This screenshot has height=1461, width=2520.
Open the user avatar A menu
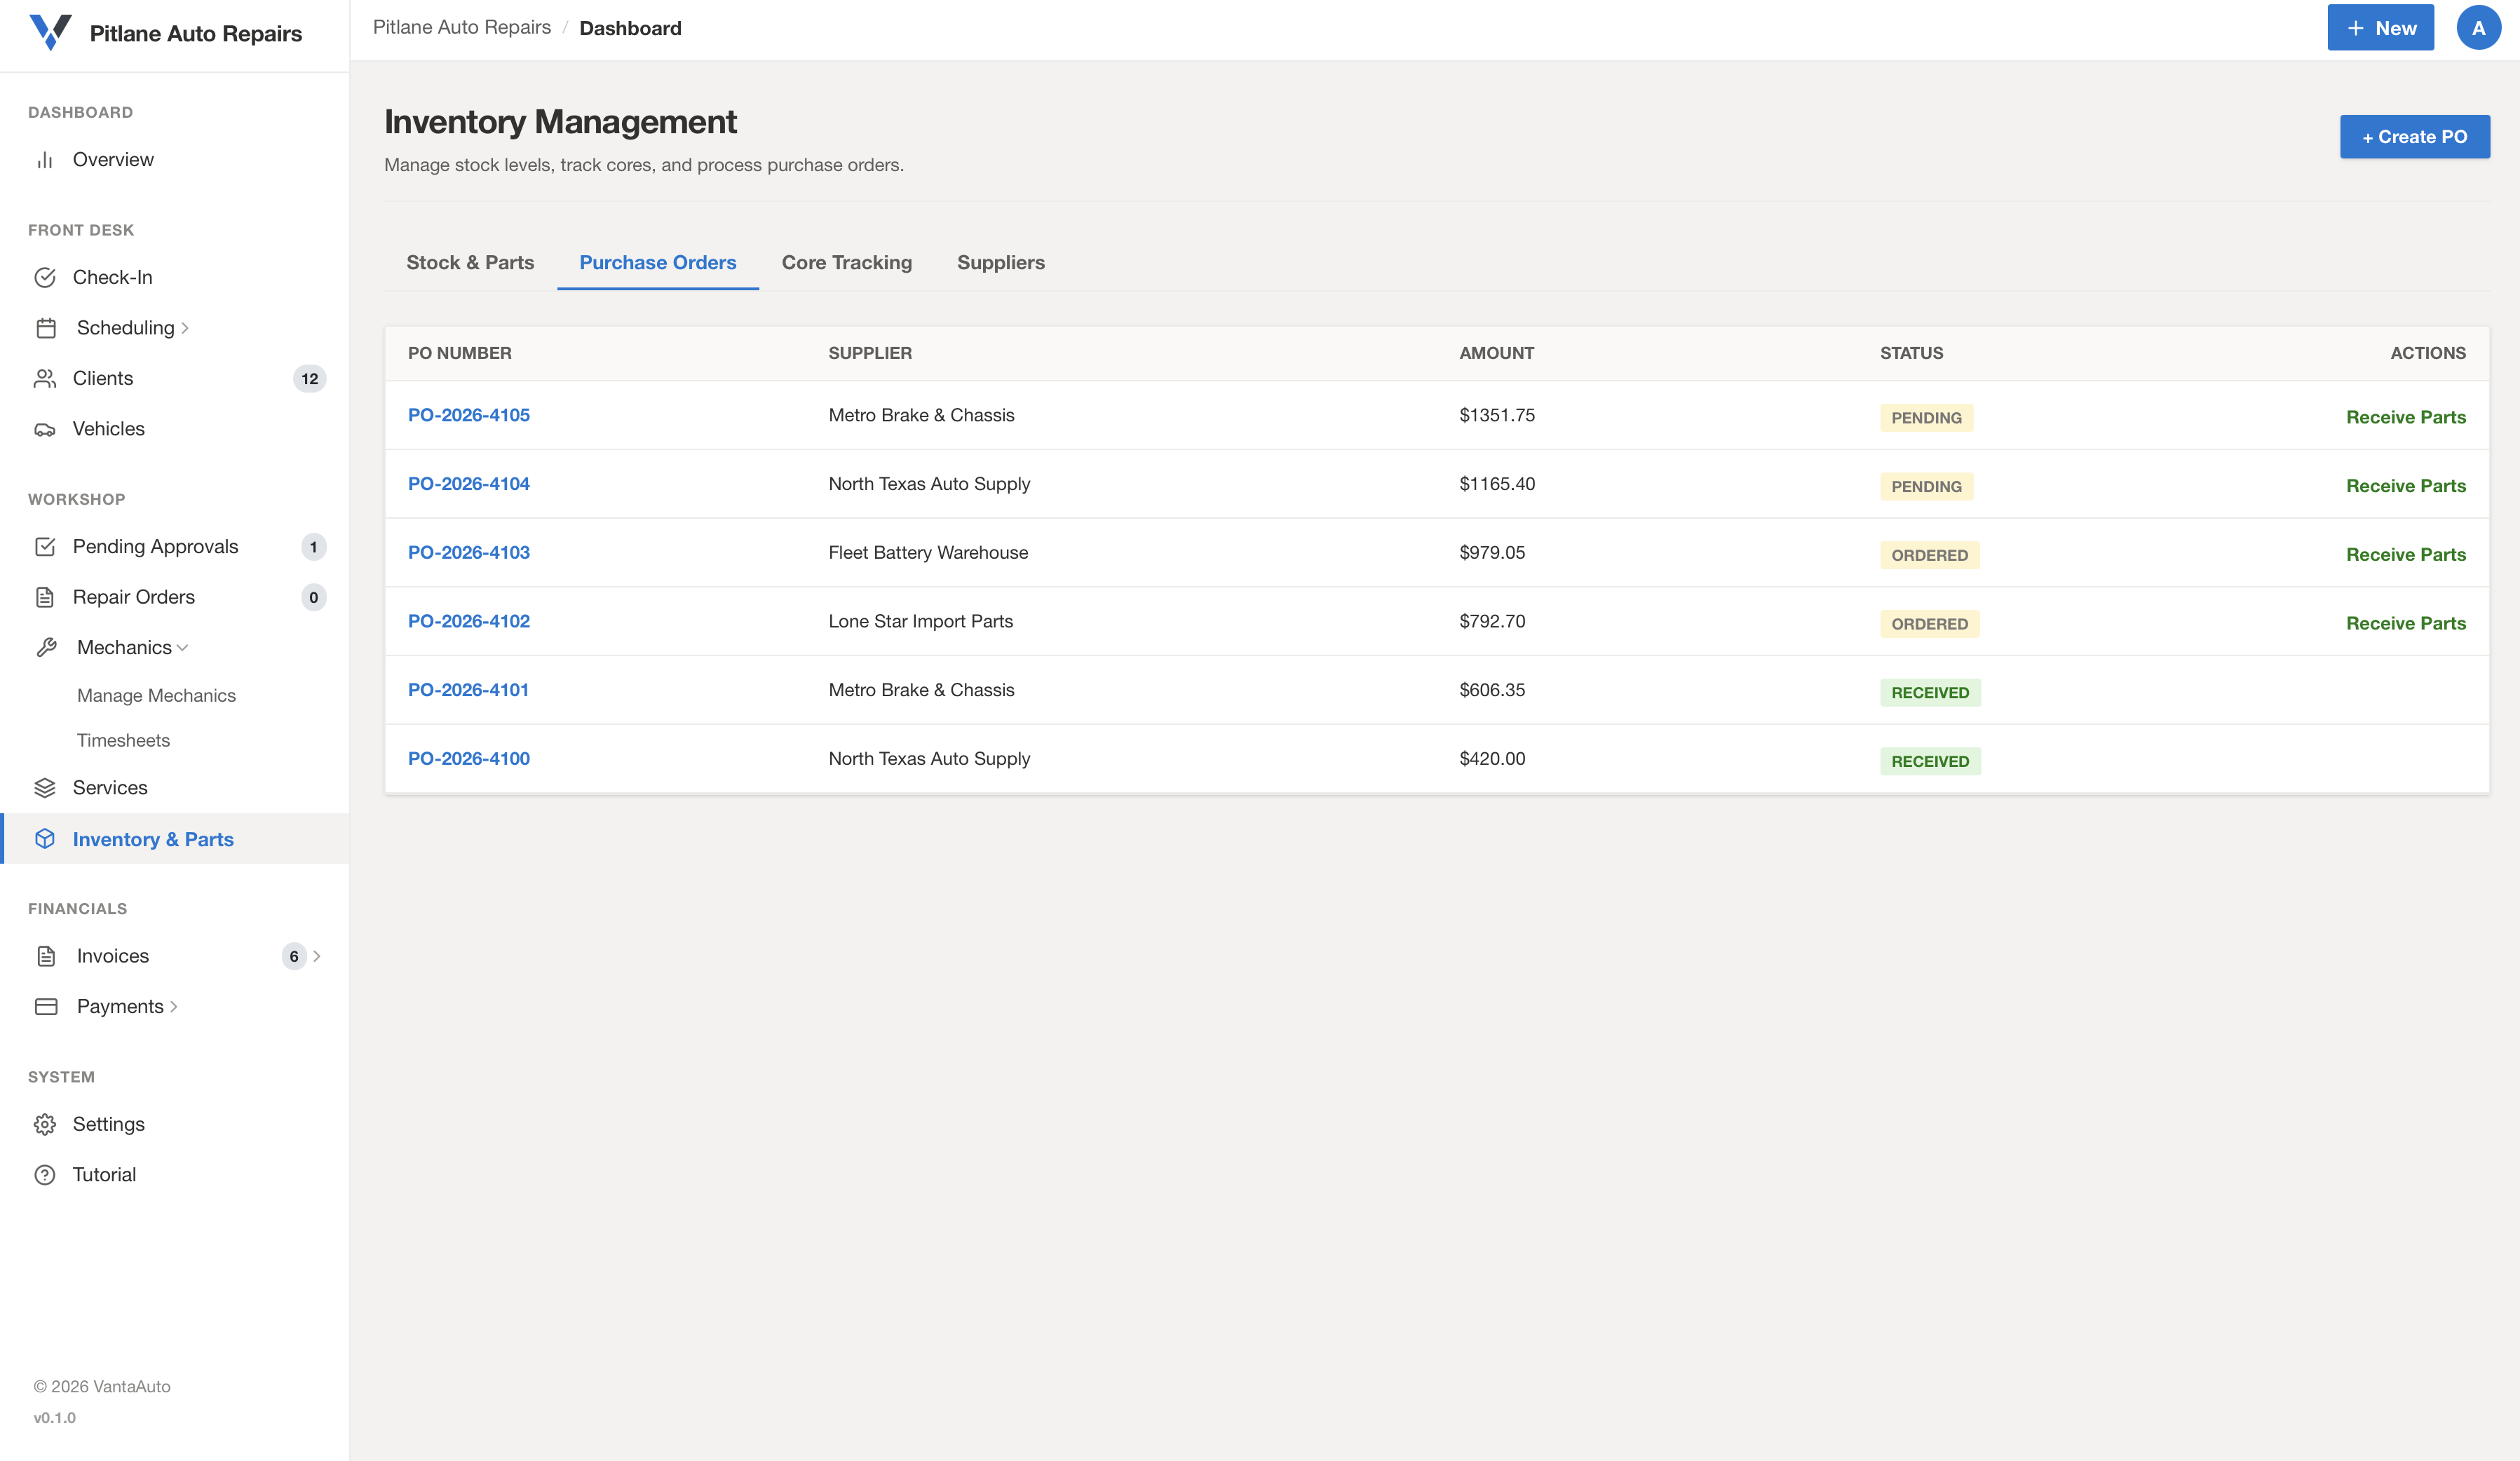click(x=2478, y=28)
